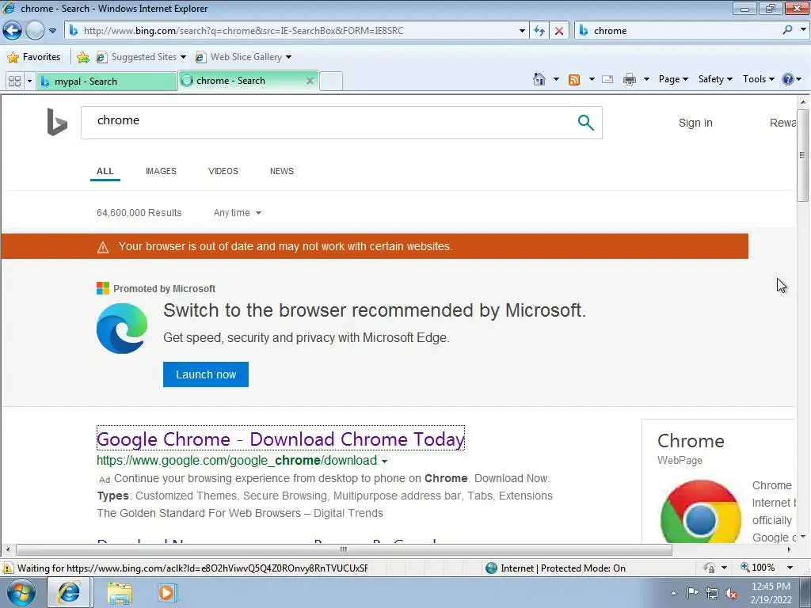Click Internet Explorer taskbar icon
The image size is (811, 608).
(69, 592)
